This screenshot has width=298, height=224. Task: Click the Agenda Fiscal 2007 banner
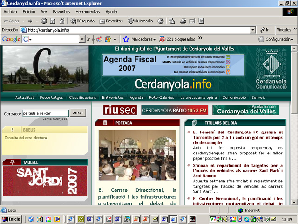pos(173,65)
